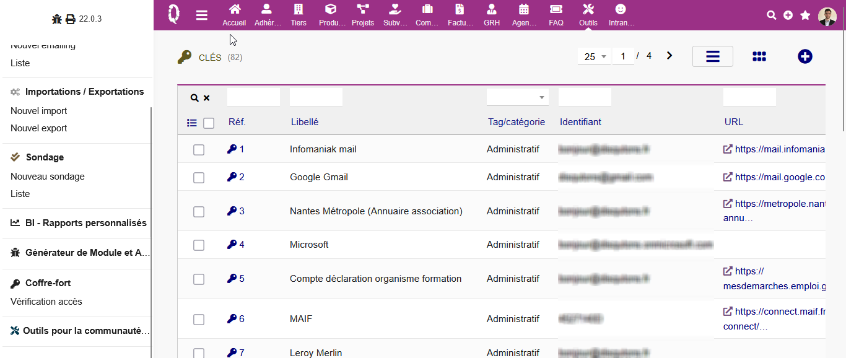Image resolution: width=846 pixels, height=358 pixels.
Task: Sort by the Tag/catégorie column header
Action: click(x=517, y=122)
